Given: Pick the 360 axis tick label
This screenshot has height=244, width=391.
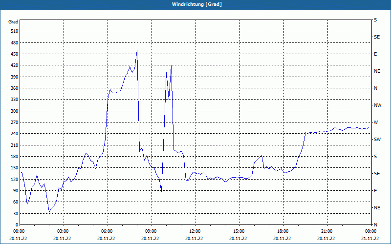Looking at the screenshot, I should [x=15, y=88].
